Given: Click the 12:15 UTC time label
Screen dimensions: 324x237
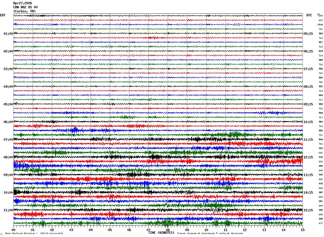Looking at the screenshot, I should tap(308, 157).
